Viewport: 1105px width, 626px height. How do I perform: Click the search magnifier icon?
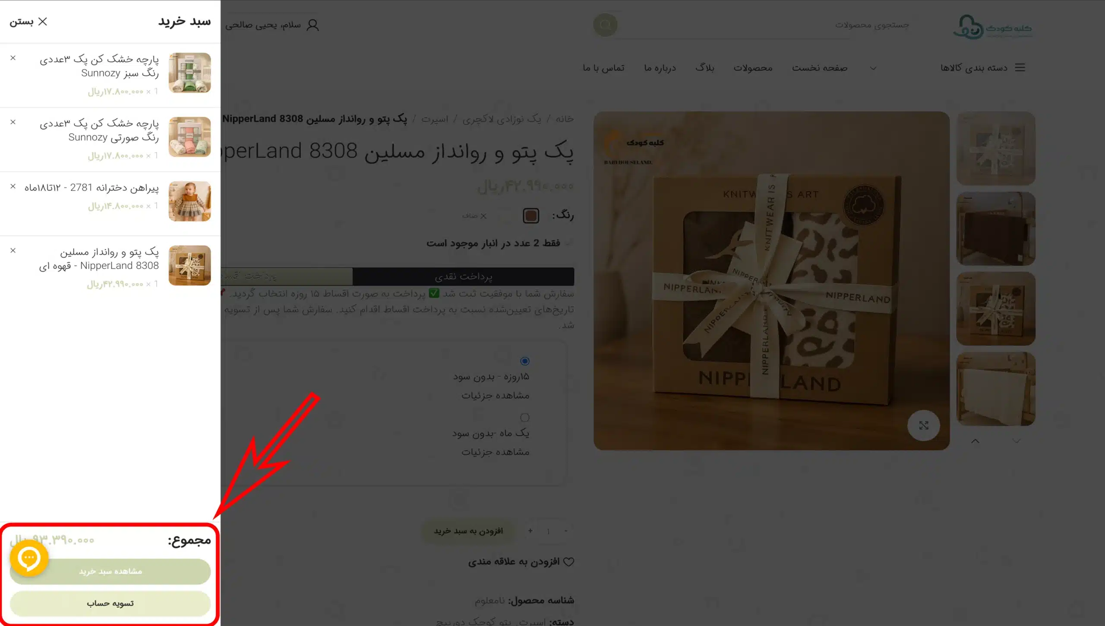click(605, 25)
